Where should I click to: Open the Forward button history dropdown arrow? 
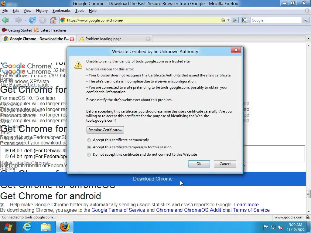point(26,20)
